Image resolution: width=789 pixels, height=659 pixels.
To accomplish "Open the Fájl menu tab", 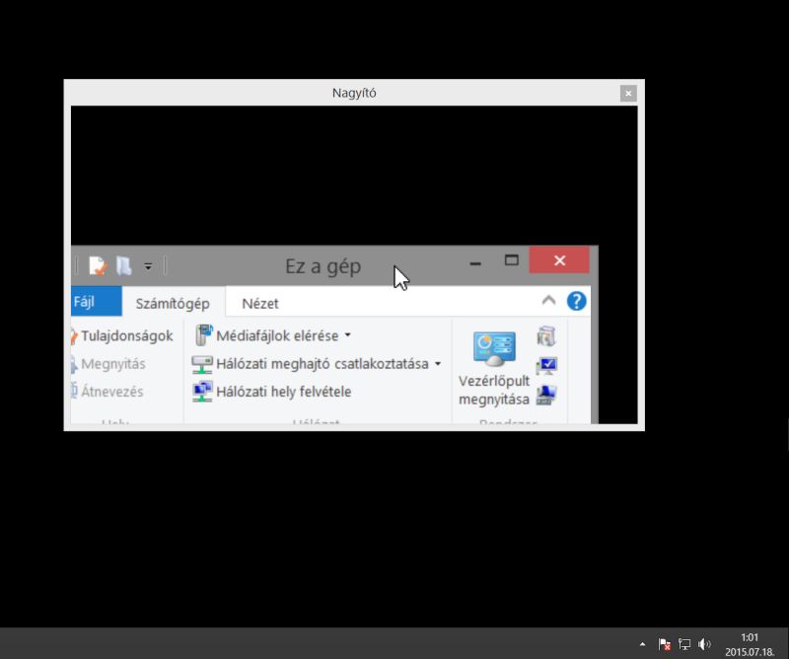I will click(x=92, y=302).
